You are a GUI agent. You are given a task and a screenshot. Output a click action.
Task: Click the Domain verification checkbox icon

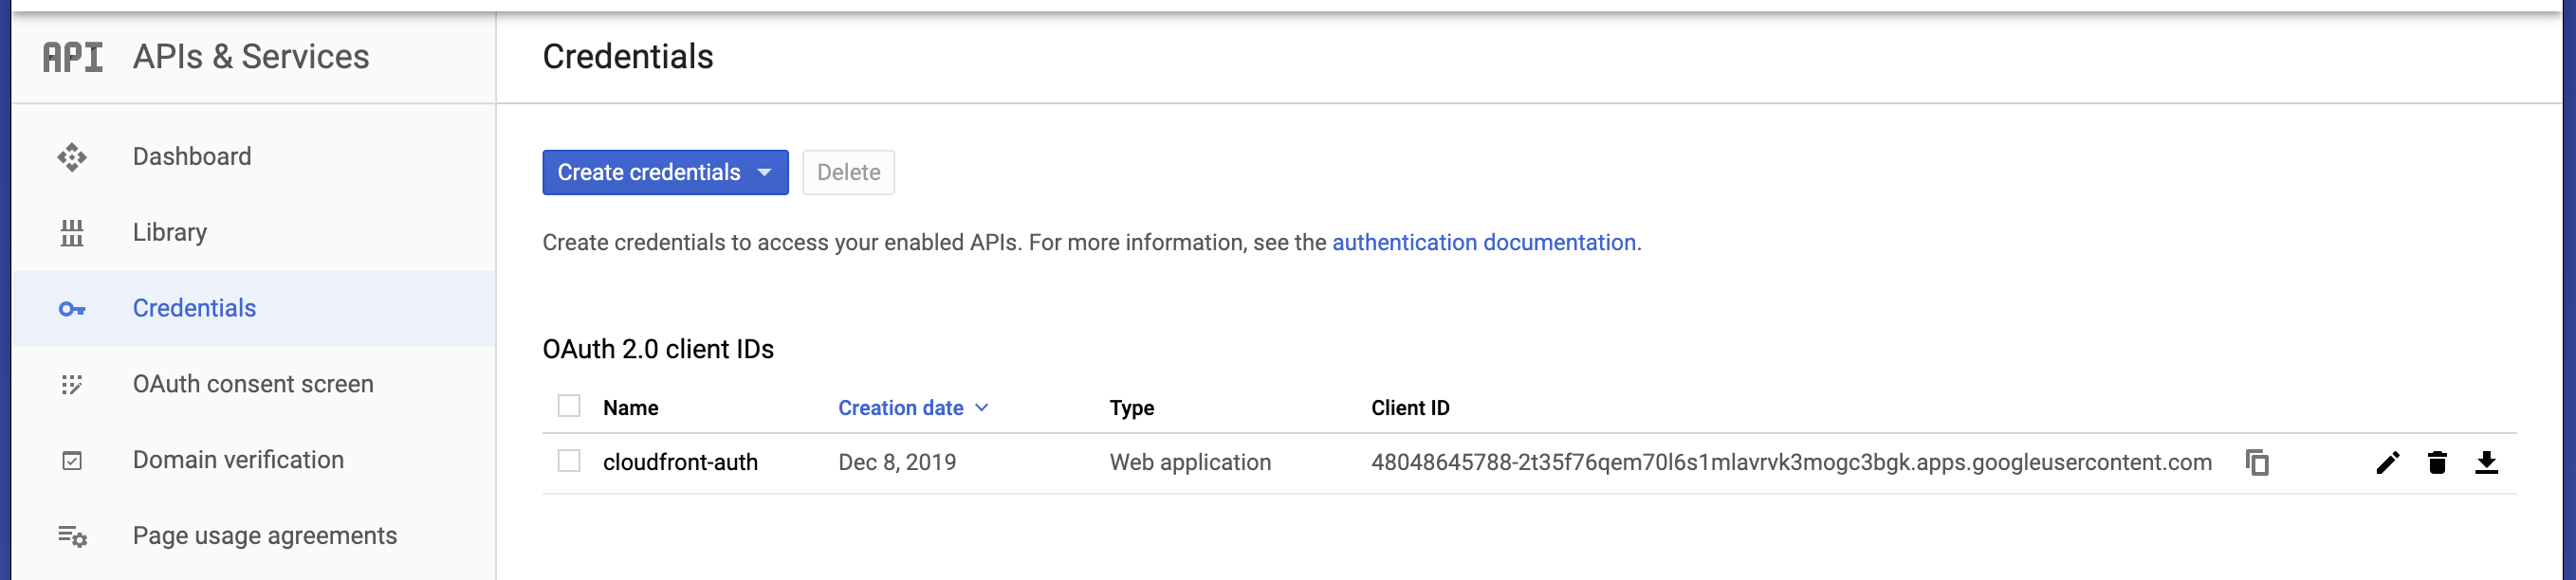pos(72,461)
